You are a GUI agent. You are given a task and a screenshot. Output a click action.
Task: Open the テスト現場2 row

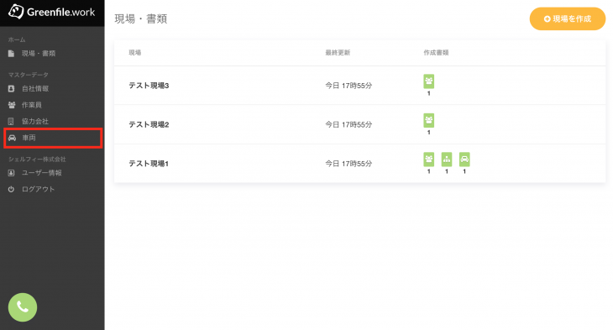(x=359, y=124)
